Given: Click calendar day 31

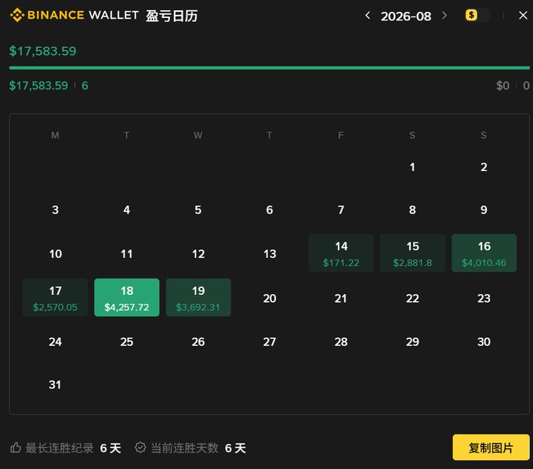Looking at the screenshot, I should (x=56, y=384).
